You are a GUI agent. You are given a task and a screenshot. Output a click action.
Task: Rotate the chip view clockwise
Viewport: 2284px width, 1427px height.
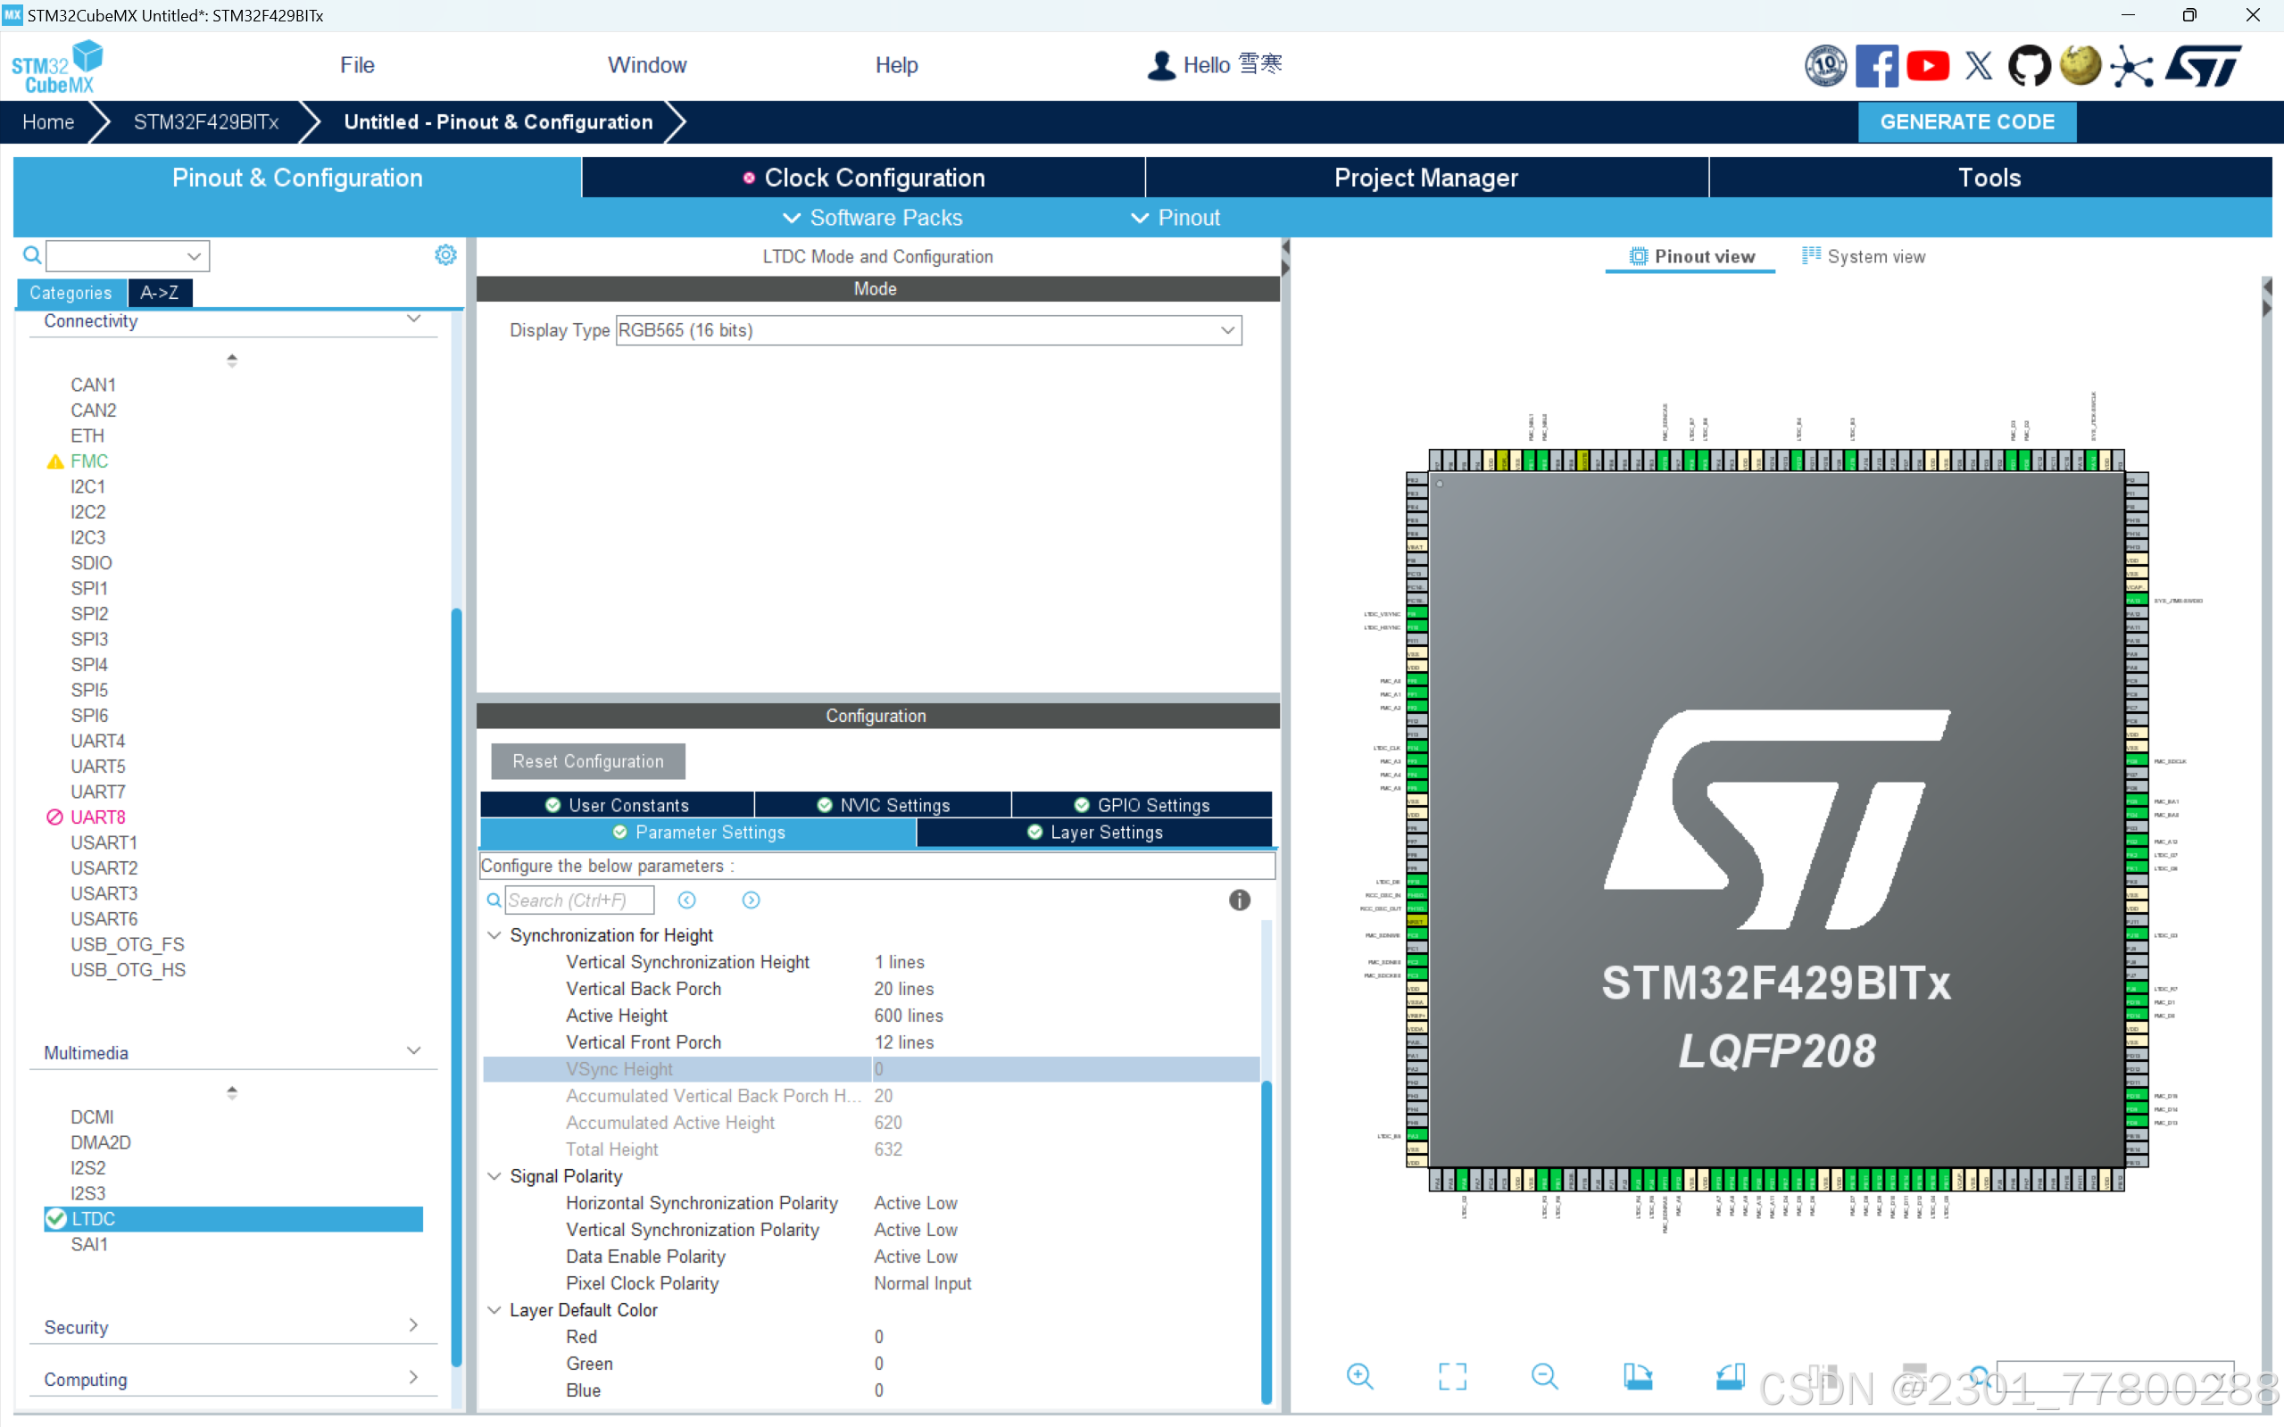[1638, 1376]
